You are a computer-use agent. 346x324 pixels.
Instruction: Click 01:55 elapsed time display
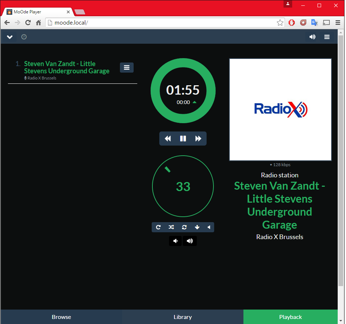click(x=183, y=90)
